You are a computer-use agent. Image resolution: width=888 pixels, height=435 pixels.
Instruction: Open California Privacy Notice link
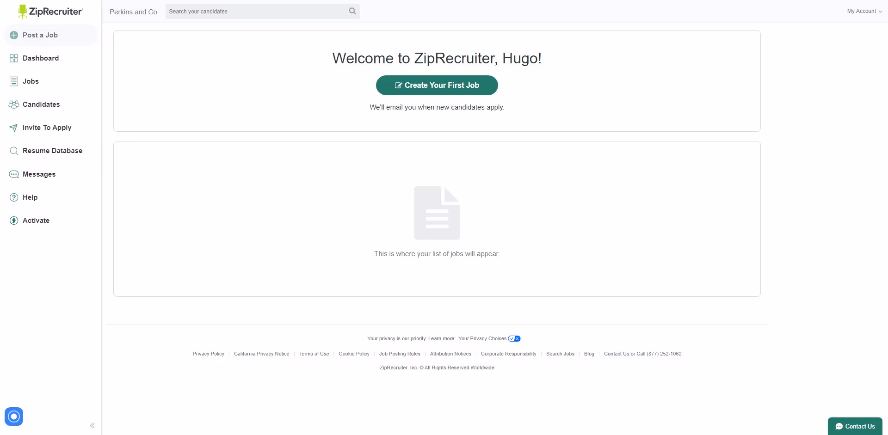pos(261,354)
